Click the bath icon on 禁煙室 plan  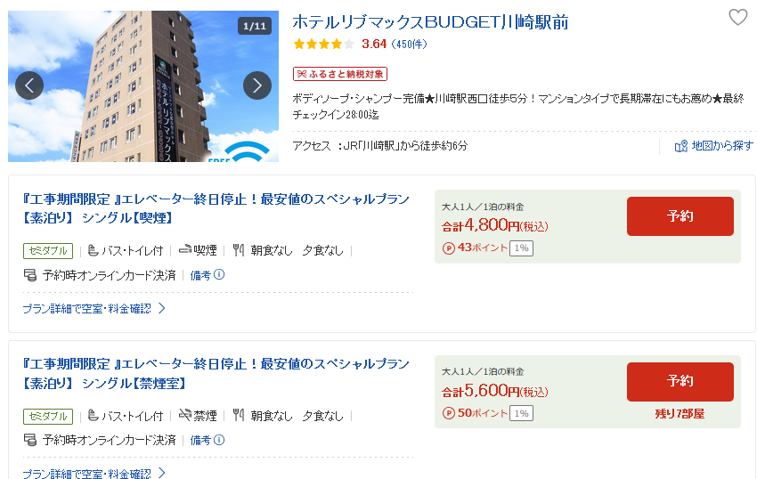click(x=94, y=415)
